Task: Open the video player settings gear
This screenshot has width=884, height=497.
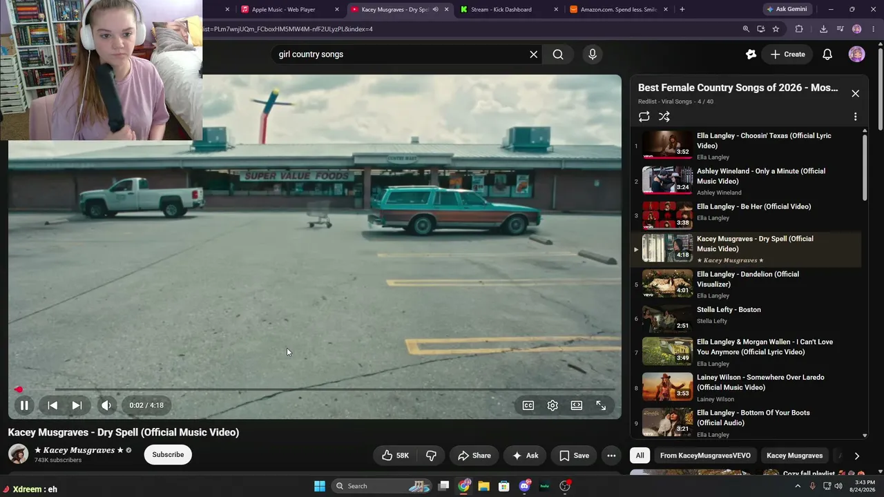Action: point(552,405)
